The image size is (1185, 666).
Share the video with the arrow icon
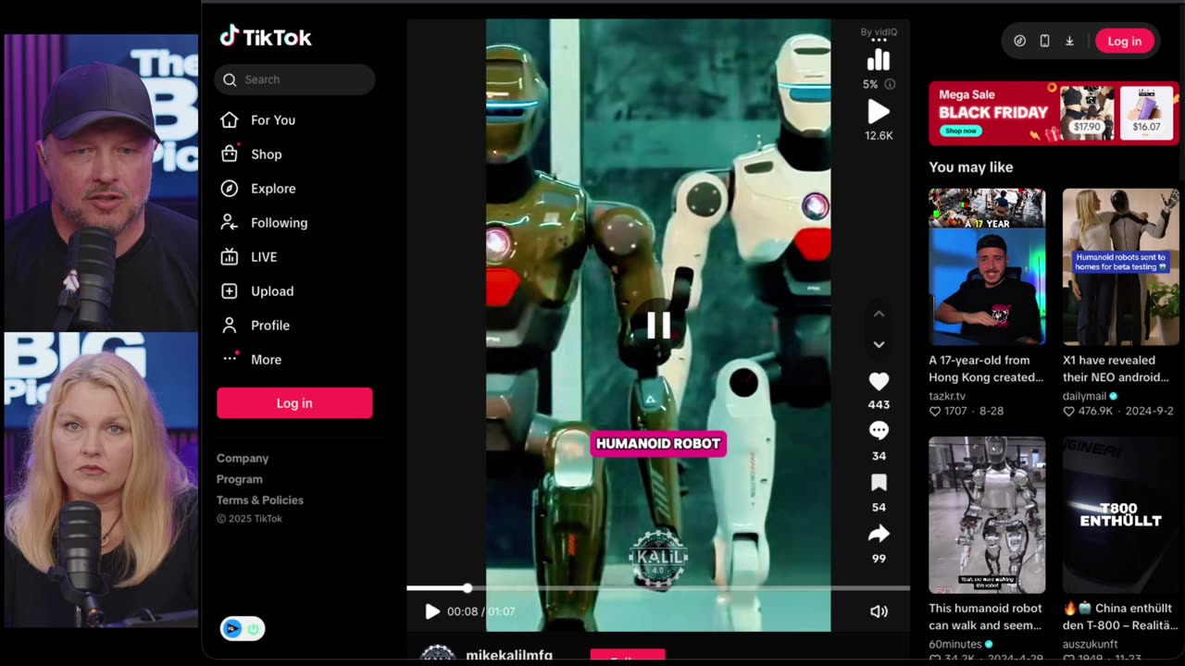tap(879, 534)
